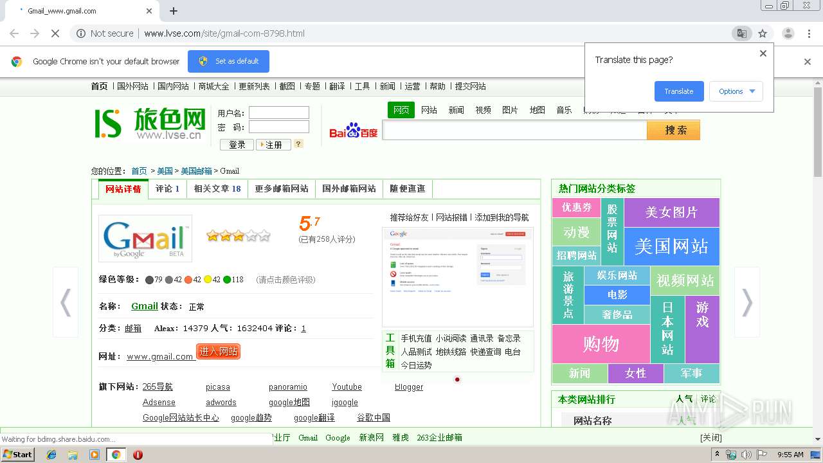Viewport: 823px width, 463px height.
Task: Dismiss the Translate this page popup
Action: point(763,53)
